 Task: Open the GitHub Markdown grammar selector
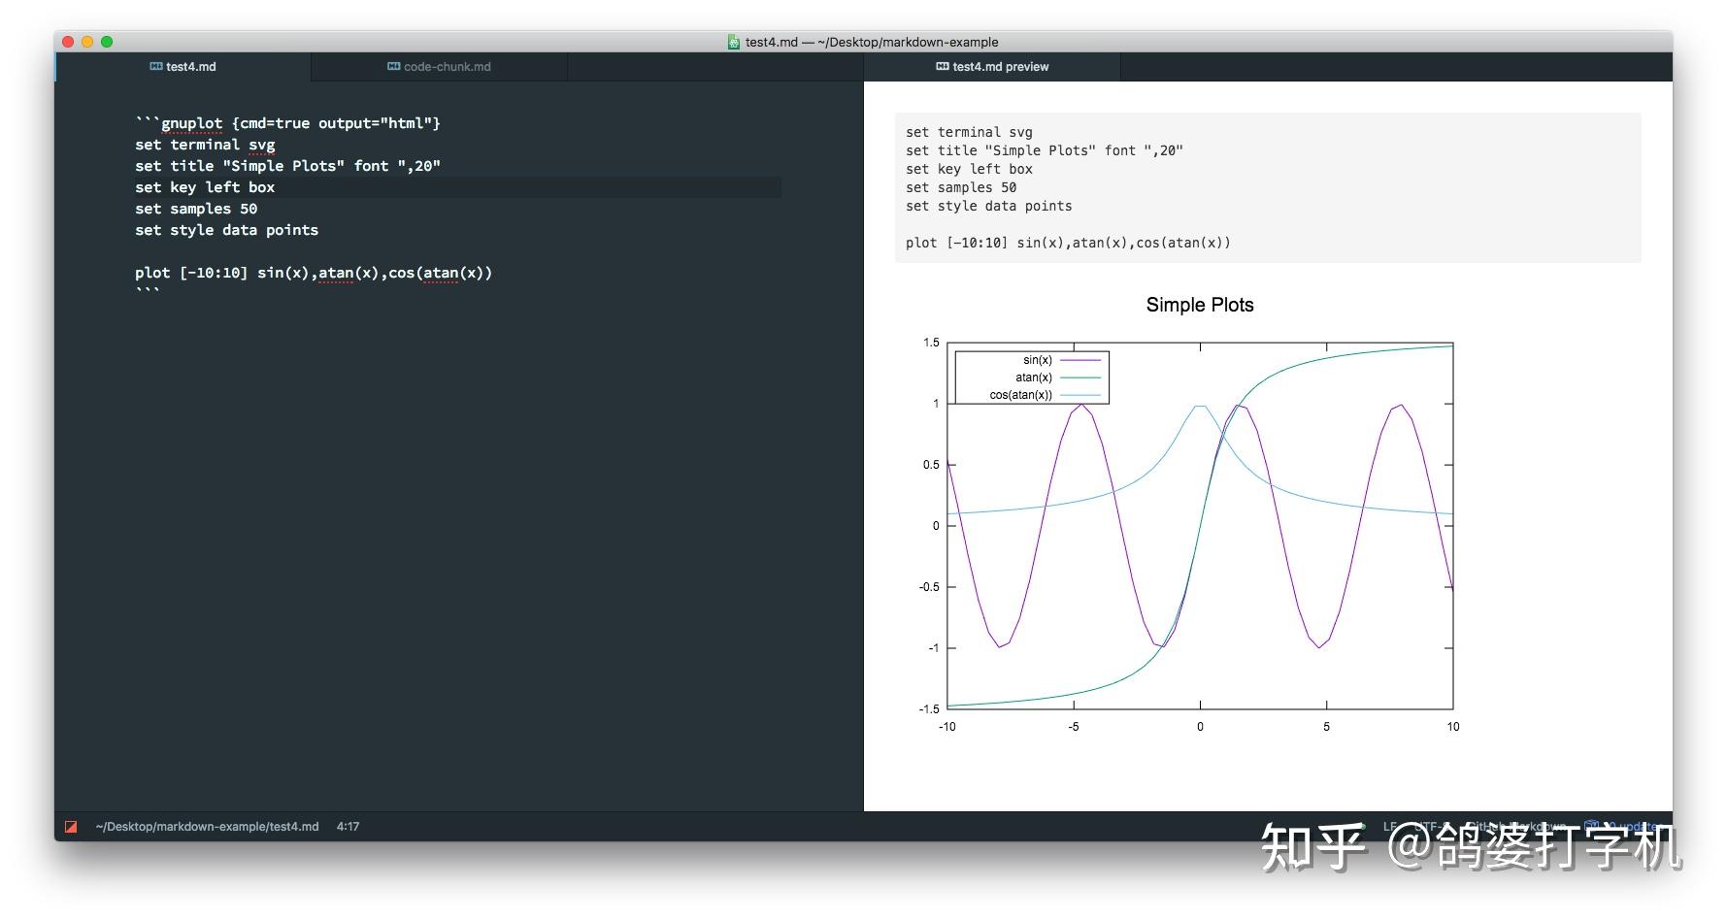pyautogui.click(x=1516, y=827)
